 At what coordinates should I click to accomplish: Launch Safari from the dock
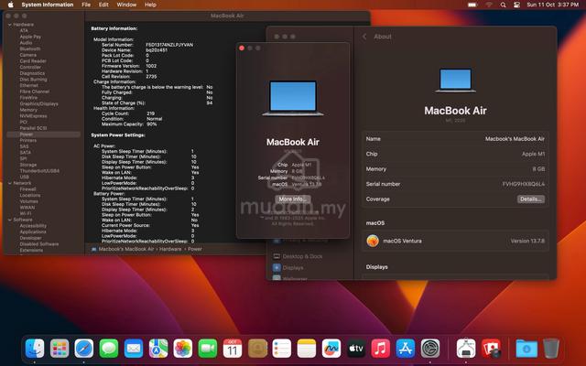(x=84, y=349)
